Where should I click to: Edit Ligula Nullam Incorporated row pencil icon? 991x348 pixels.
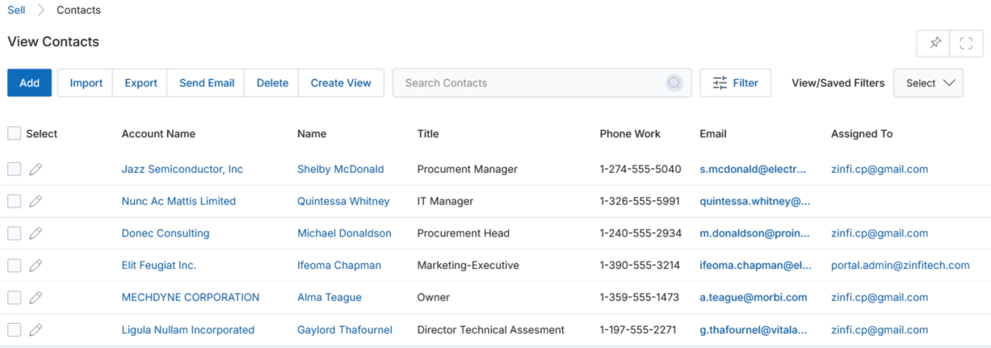coord(36,329)
